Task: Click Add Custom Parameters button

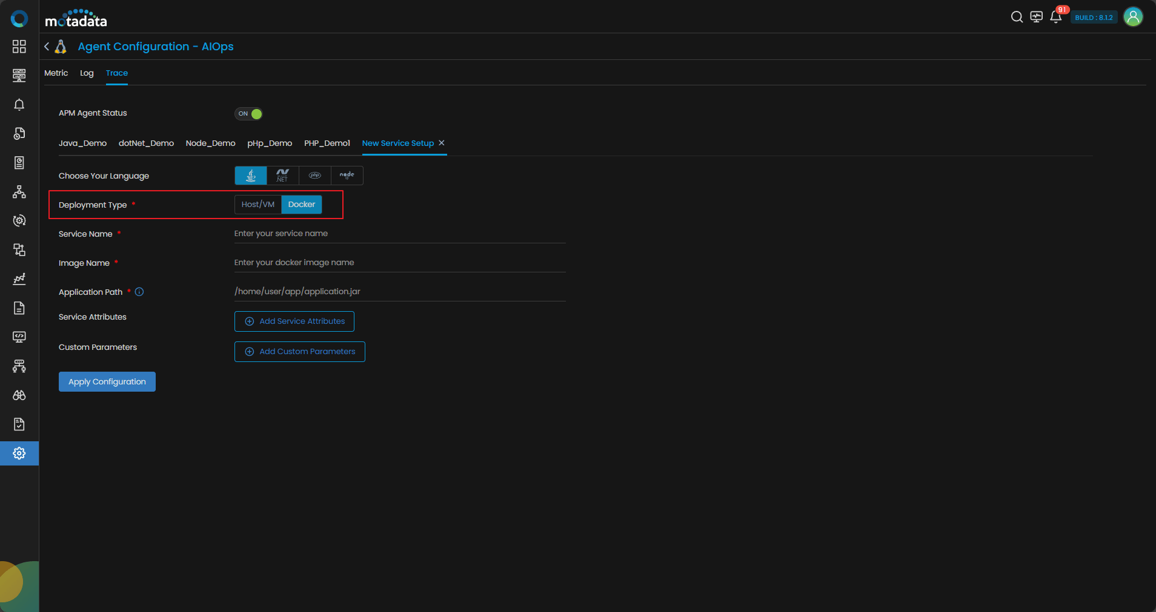Action: point(300,352)
